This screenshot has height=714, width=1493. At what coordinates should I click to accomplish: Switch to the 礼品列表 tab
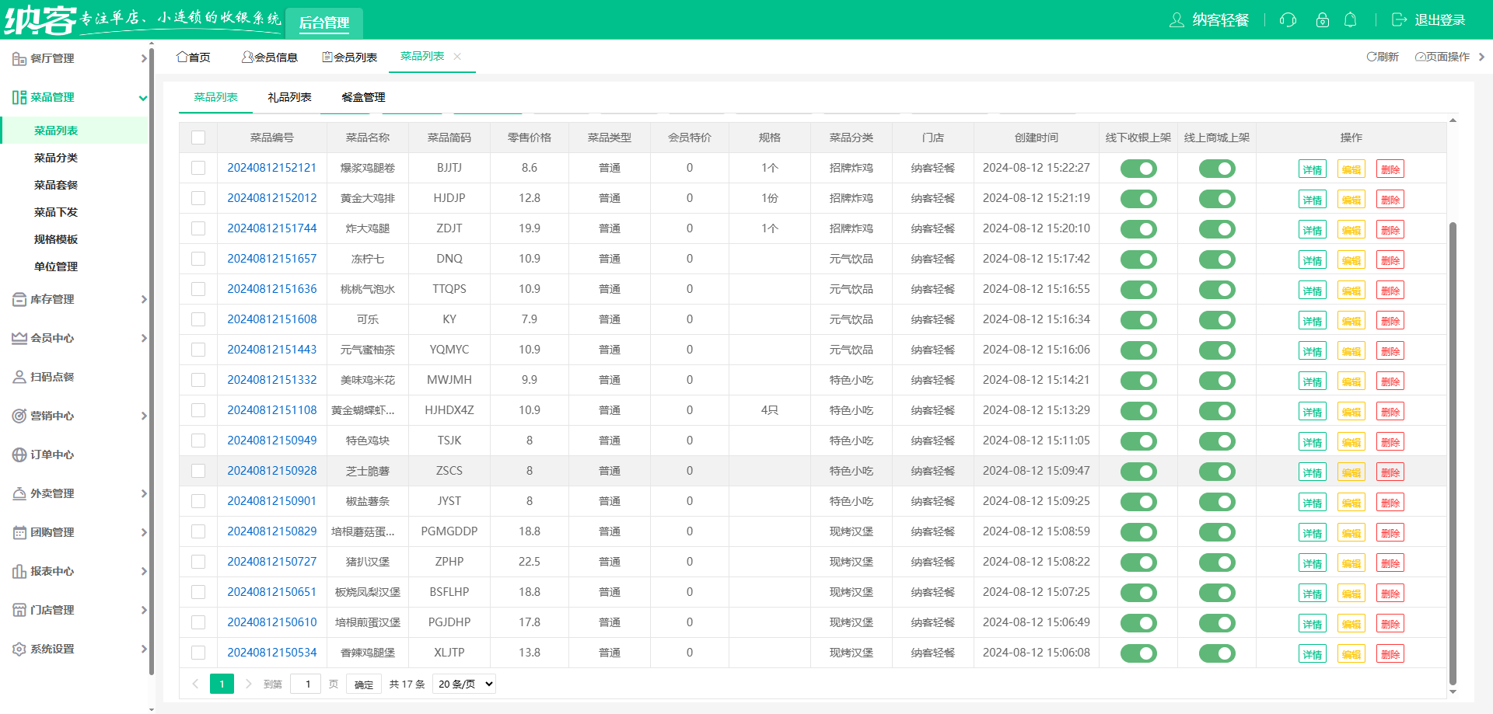pos(289,97)
